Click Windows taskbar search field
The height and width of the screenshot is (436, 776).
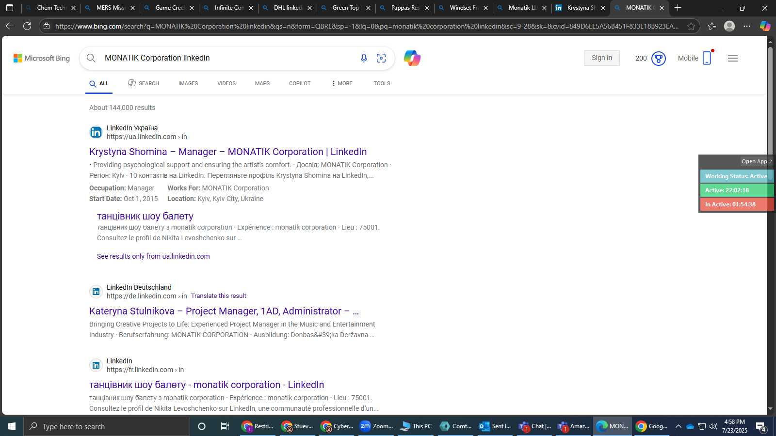107,426
